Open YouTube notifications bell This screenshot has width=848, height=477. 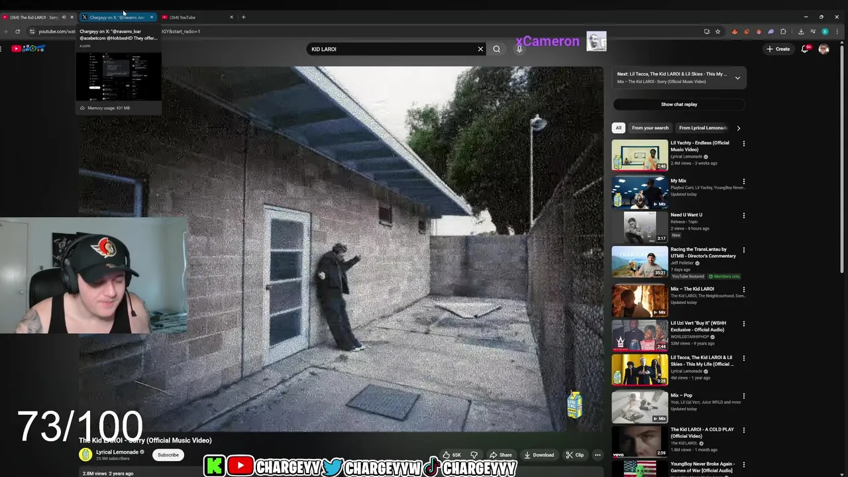coord(805,49)
